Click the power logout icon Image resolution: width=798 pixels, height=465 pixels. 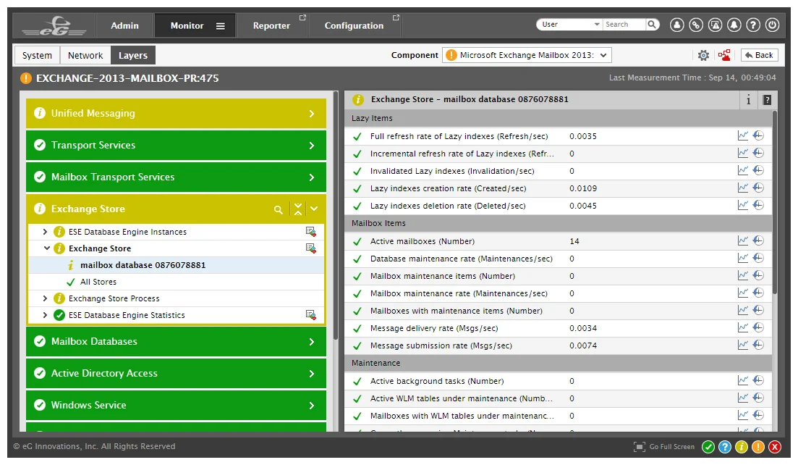[x=773, y=25]
